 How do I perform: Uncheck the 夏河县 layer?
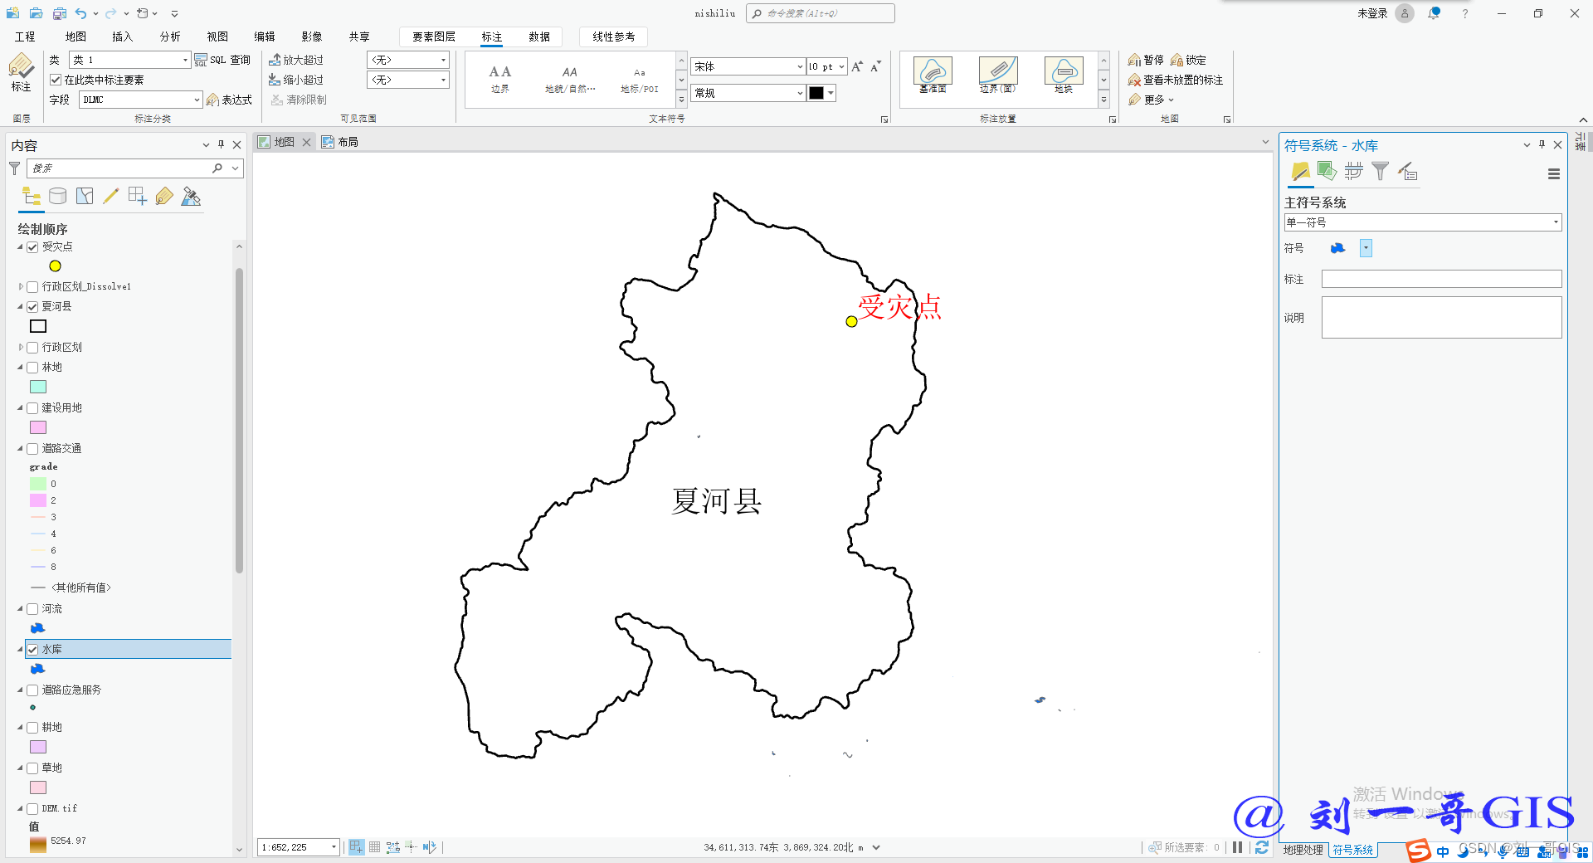(x=32, y=307)
